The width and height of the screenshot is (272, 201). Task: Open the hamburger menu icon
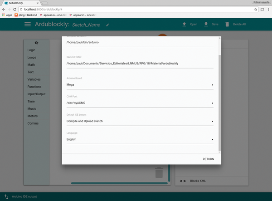coord(28,25)
